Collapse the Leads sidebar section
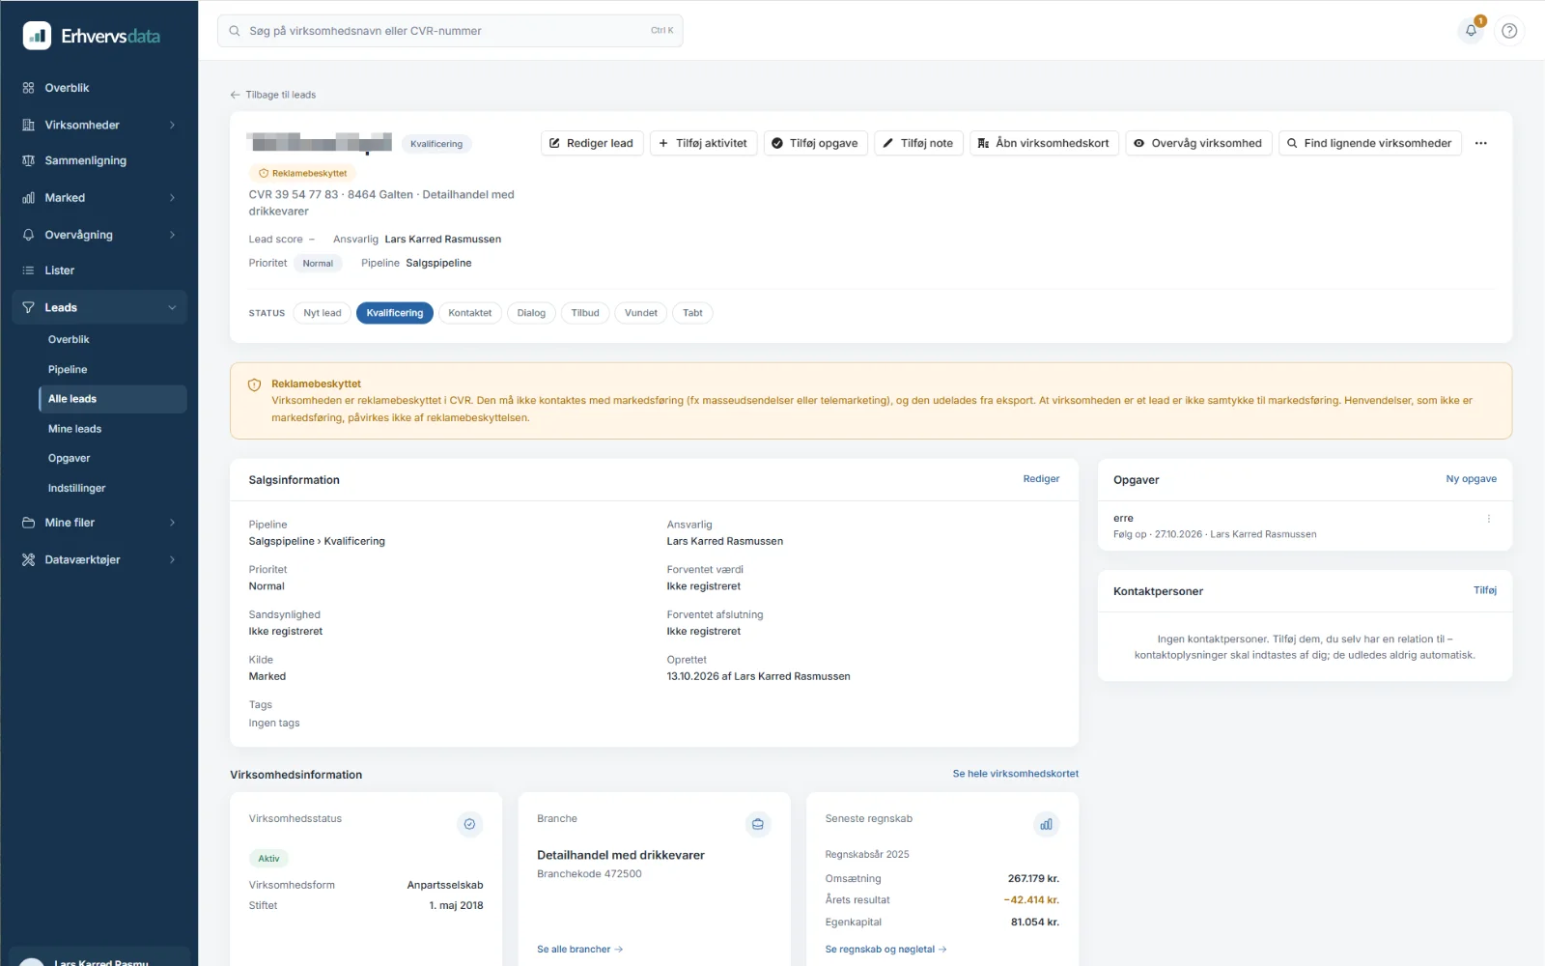This screenshot has height=966, width=1545. click(99, 307)
